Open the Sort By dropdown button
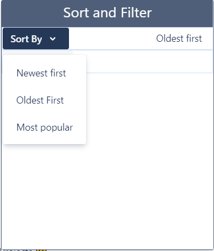Image resolution: width=214 pixels, height=251 pixels. click(x=36, y=38)
